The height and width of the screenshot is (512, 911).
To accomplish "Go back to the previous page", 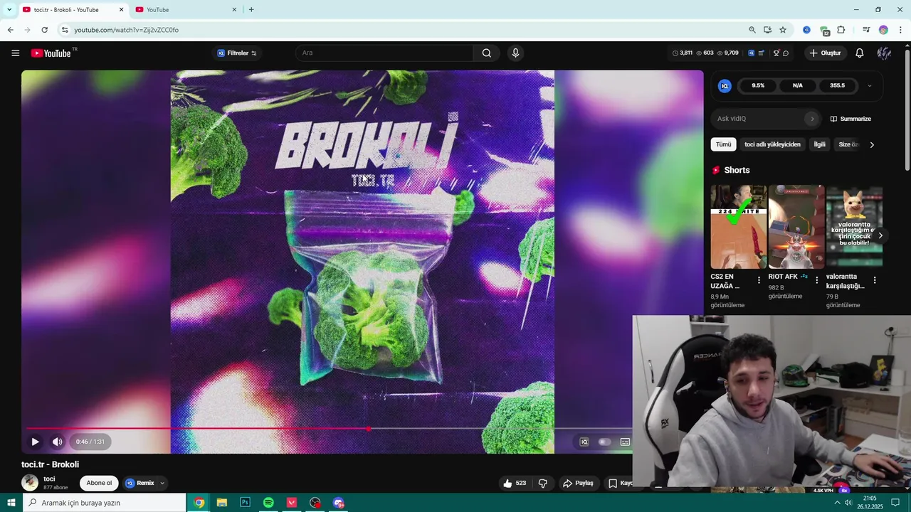I will click(10, 30).
